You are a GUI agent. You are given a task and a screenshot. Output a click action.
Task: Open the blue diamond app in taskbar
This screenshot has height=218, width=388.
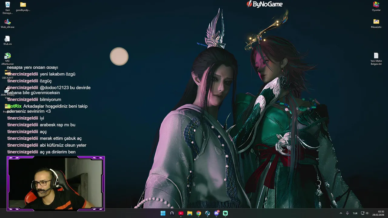pos(207,213)
